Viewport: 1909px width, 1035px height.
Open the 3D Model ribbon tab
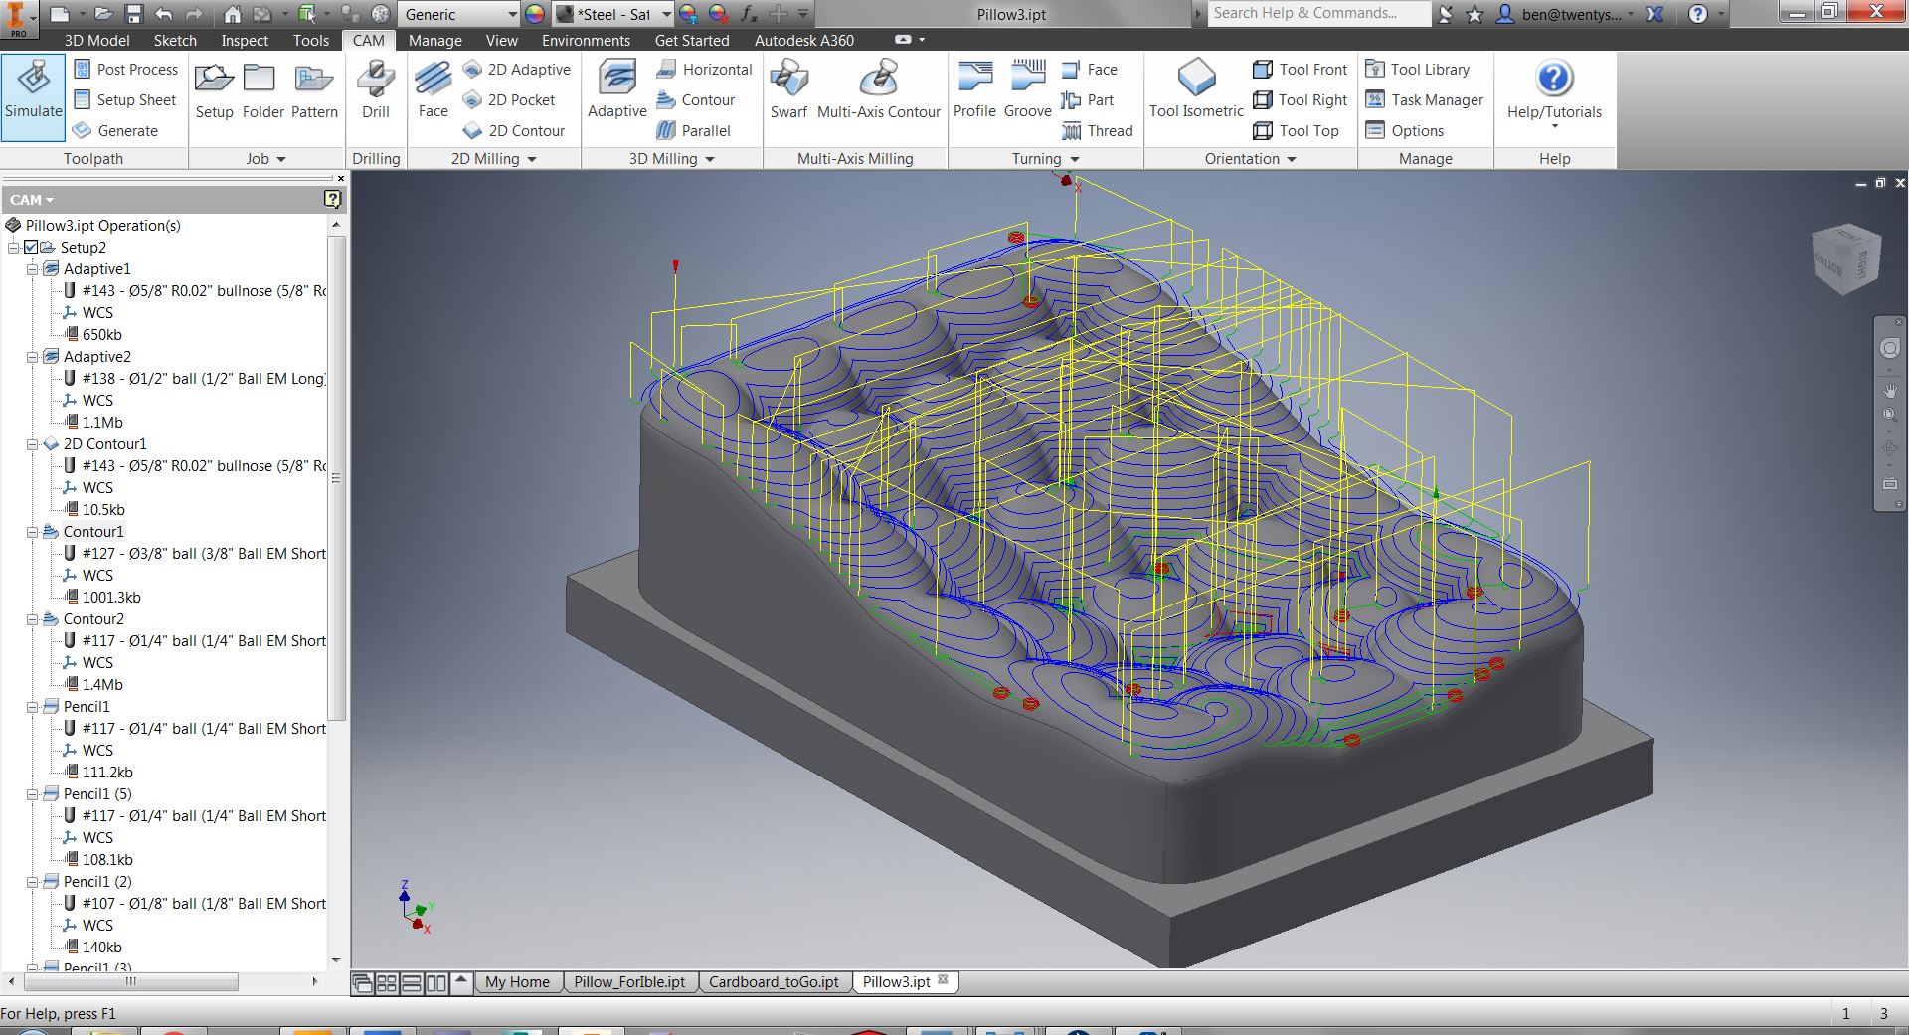[x=96, y=41]
